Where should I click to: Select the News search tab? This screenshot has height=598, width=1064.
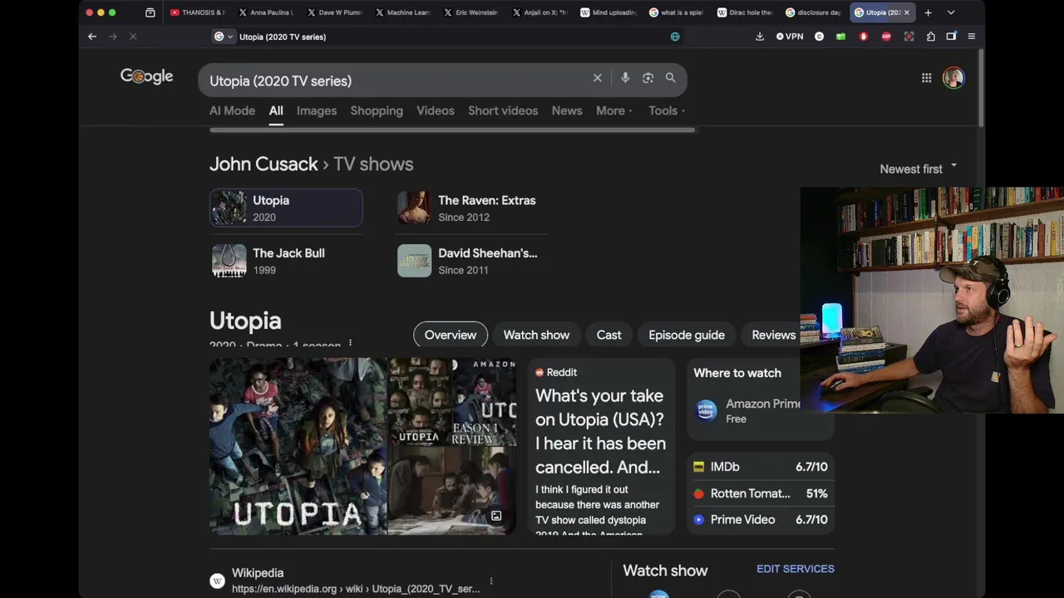click(567, 110)
